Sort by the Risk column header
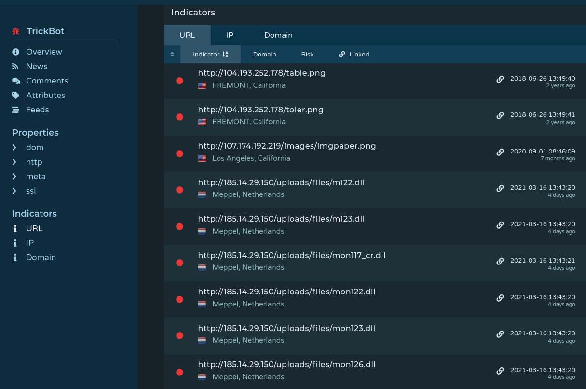The height and width of the screenshot is (389, 586). point(307,54)
